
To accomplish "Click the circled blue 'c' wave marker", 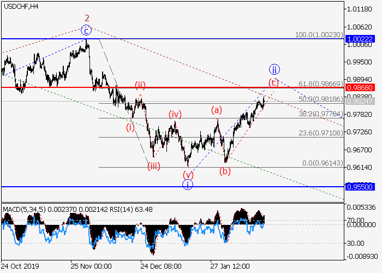I will [x=85, y=29].
